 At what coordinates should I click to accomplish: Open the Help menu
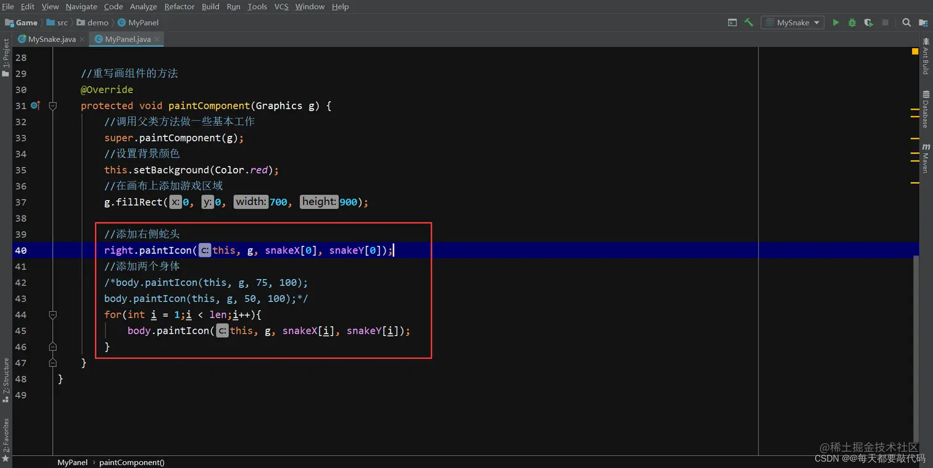340,7
